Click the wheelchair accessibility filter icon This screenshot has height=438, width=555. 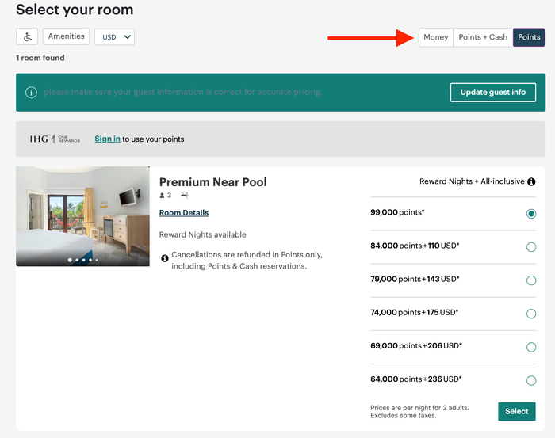coord(27,36)
